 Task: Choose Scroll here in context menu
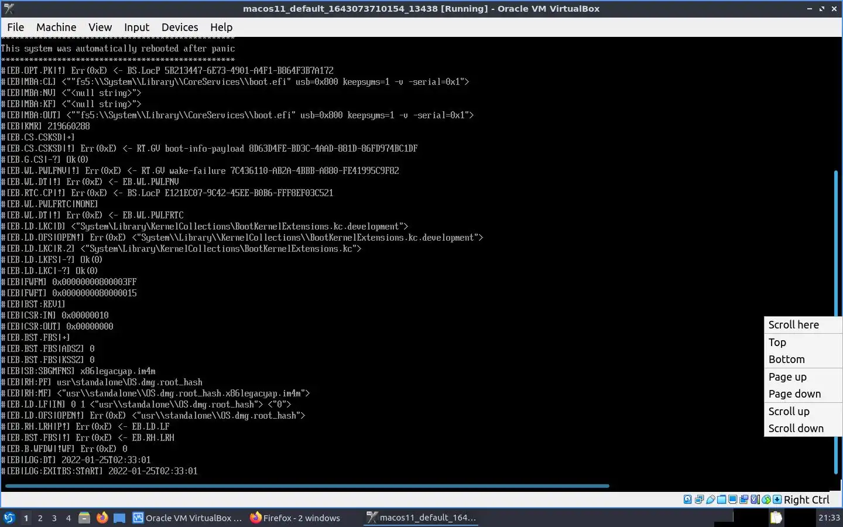(803, 325)
